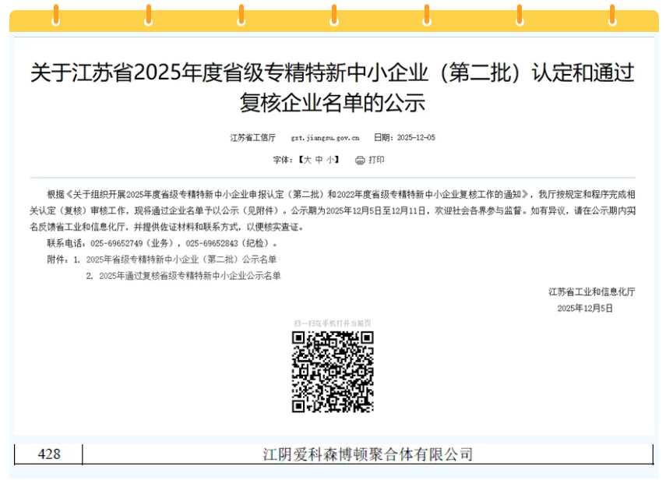666x484 pixels.
Task: Open attachment 2: 2025年通过复核省级专精特新中小企业公示名单
Action: point(189,275)
